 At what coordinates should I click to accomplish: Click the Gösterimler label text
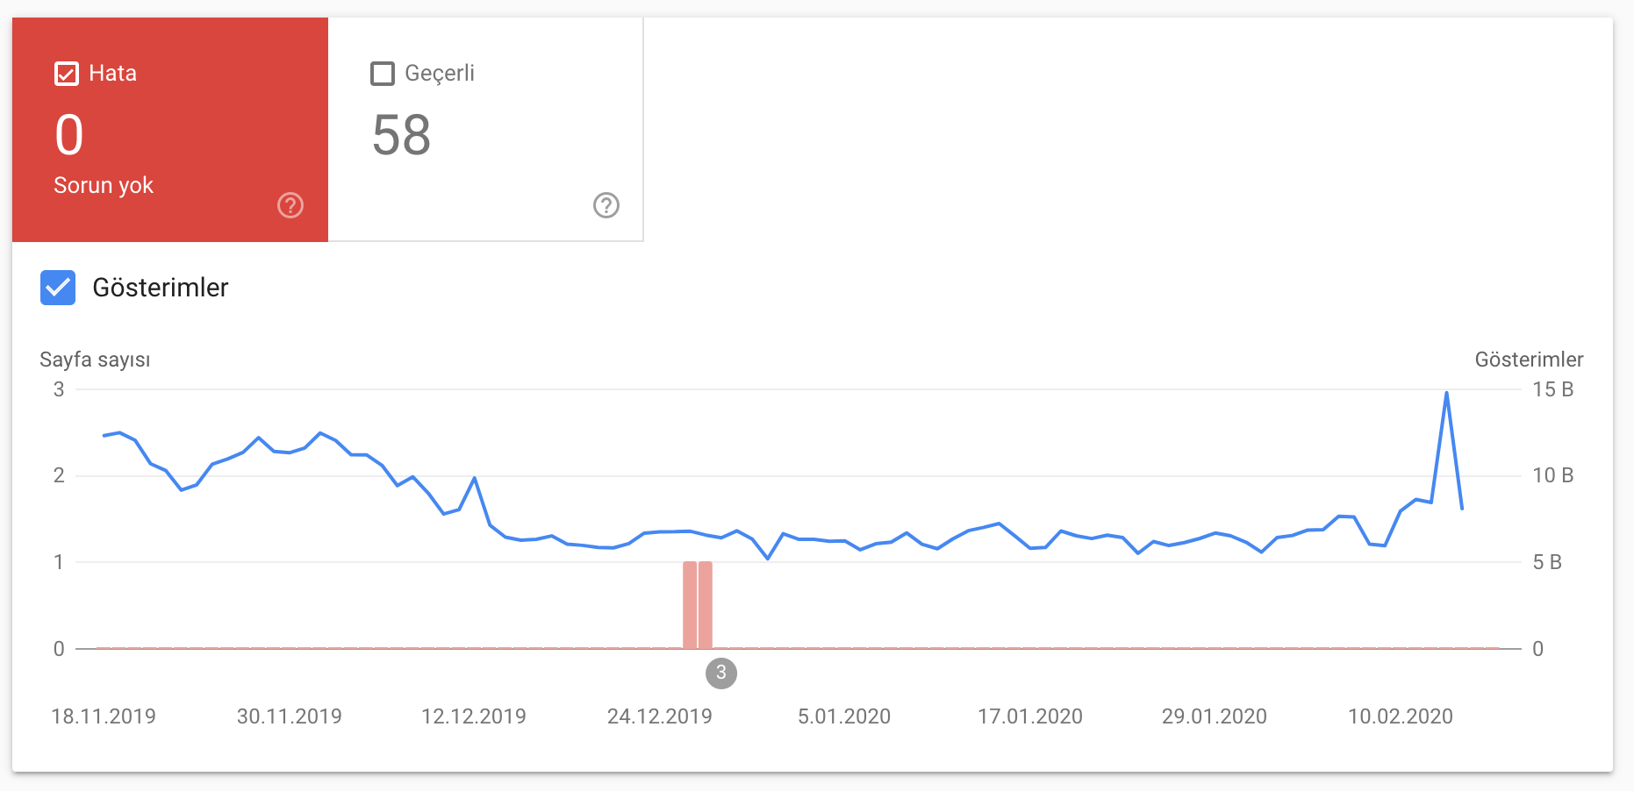pos(161,288)
